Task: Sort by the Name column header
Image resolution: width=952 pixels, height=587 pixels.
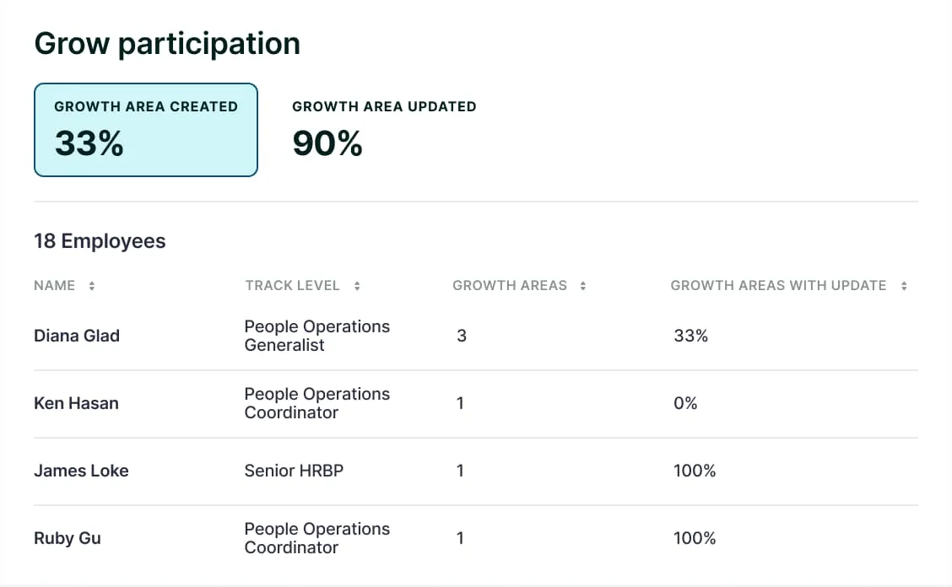Action: click(55, 286)
